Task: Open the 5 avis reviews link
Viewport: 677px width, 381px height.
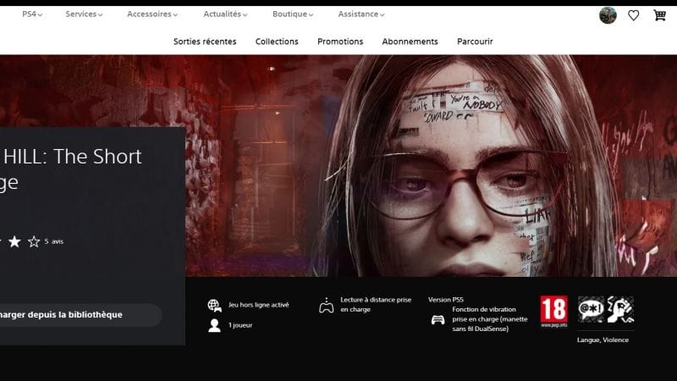Action: [x=54, y=241]
